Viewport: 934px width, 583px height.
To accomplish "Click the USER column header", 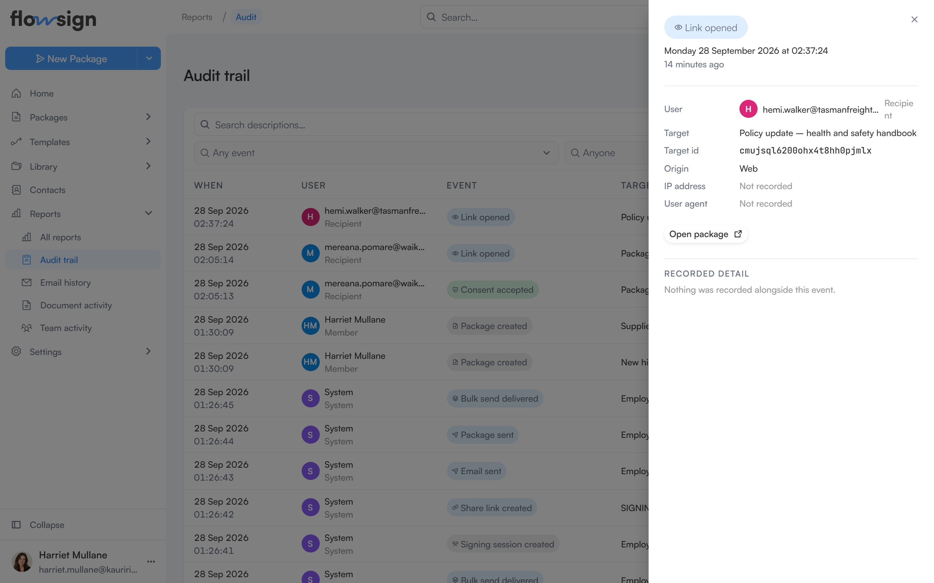I will [x=313, y=186].
